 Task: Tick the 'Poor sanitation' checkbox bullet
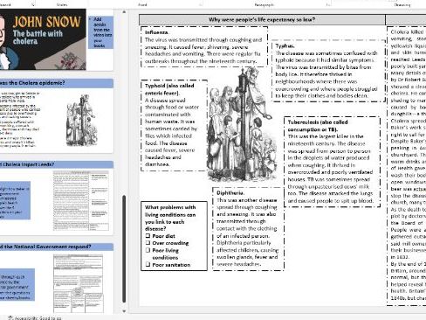coord(148,264)
